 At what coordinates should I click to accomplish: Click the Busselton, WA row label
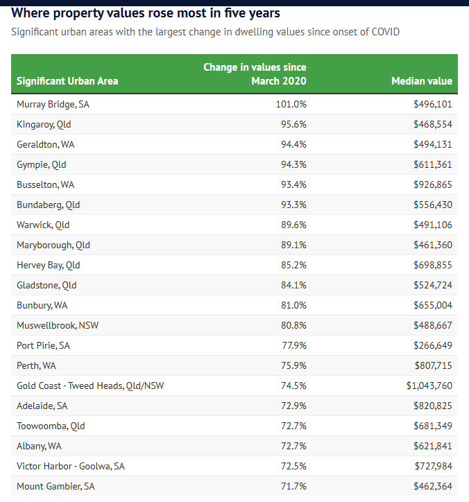[x=45, y=184]
